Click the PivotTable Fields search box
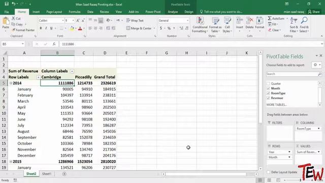325x183 pixels. coord(294,74)
